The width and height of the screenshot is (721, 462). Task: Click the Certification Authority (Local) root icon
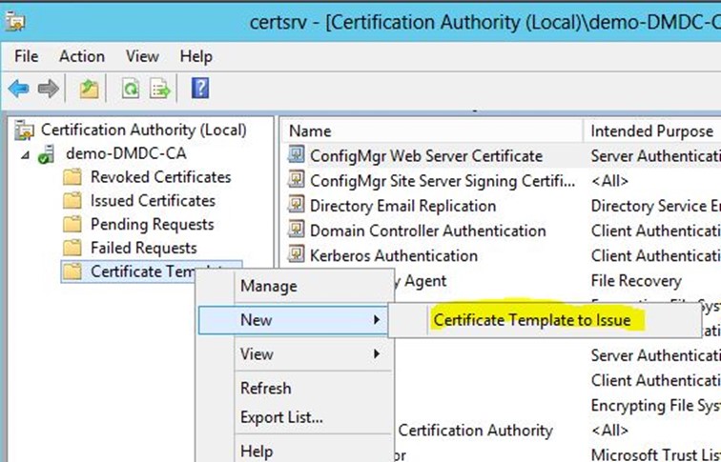25,130
